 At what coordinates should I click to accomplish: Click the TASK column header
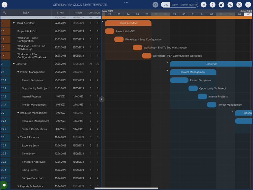pyautogui.click(x=26, y=13)
